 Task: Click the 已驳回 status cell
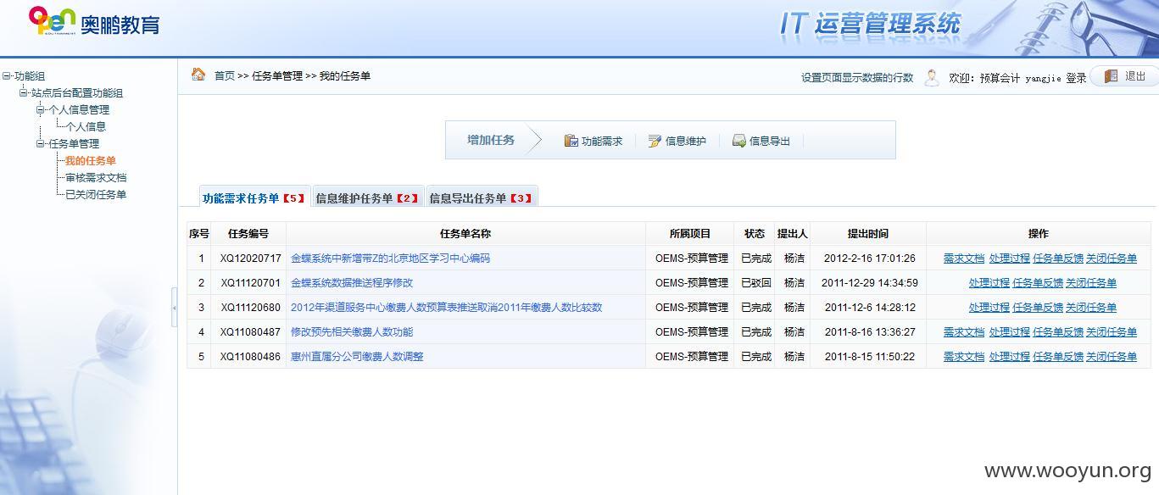(756, 283)
